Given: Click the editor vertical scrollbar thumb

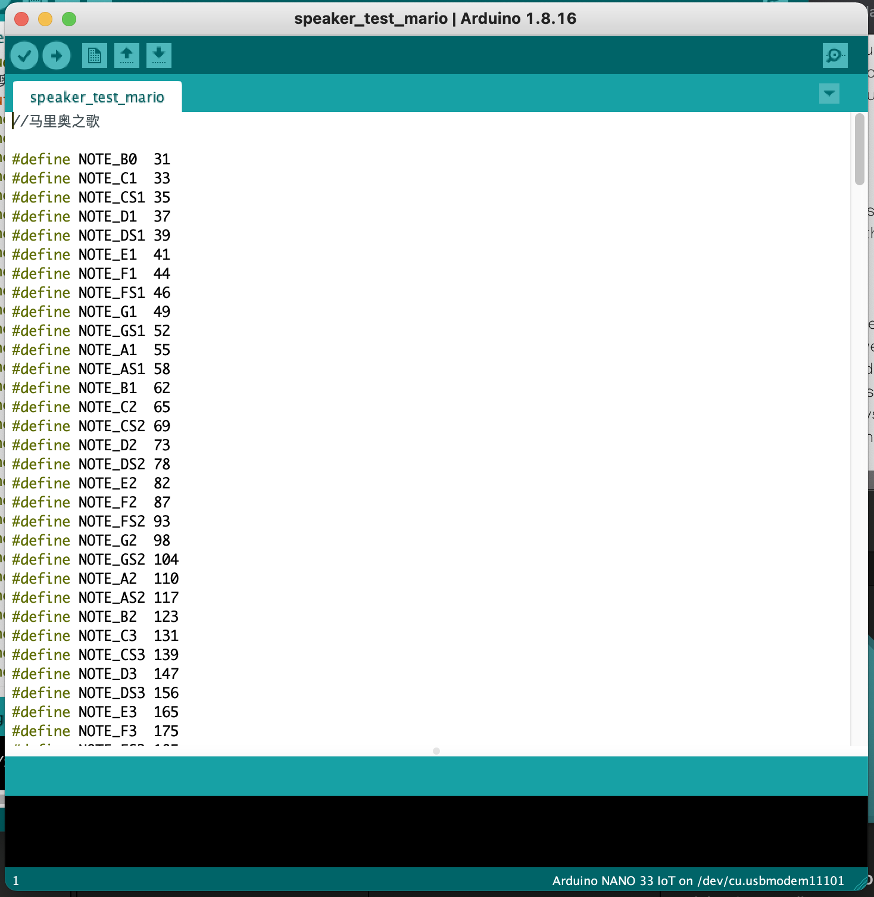Looking at the screenshot, I should (859, 149).
